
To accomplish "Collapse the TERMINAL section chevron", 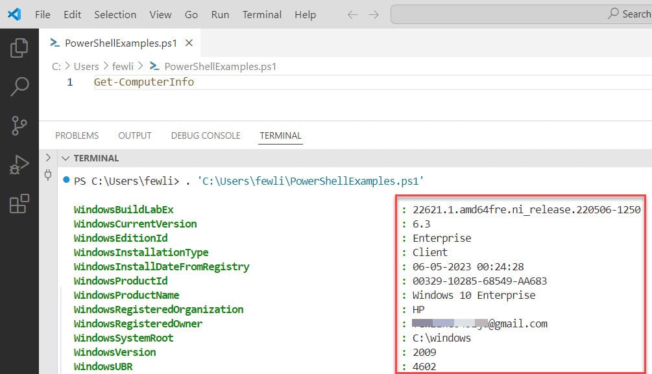I will [66, 158].
